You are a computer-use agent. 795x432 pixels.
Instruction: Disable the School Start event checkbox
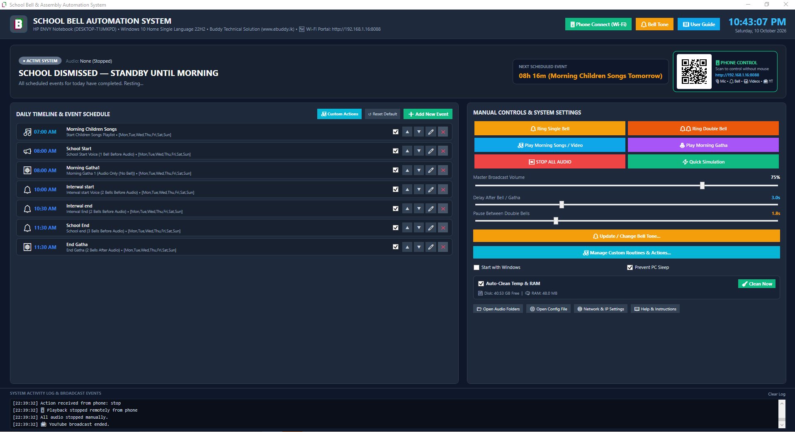tap(396, 151)
